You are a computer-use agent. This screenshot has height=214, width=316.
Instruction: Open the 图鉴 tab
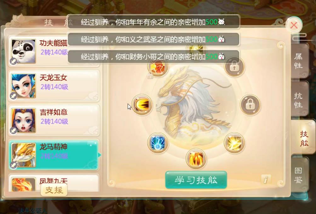pyautogui.click(x=299, y=175)
